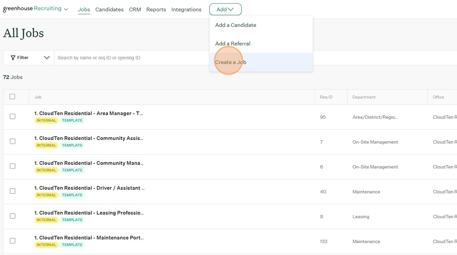This screenshot has width=457, height=255.
Task: Check the Maintenance Port row checkbox
Action: click(x=13, y=241)
